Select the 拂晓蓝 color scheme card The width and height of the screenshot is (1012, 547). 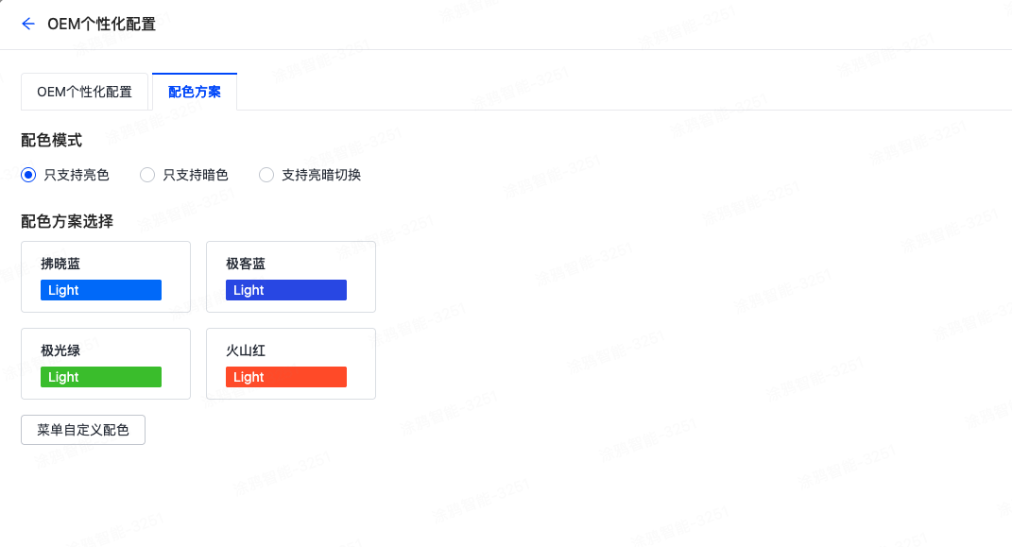105,277
